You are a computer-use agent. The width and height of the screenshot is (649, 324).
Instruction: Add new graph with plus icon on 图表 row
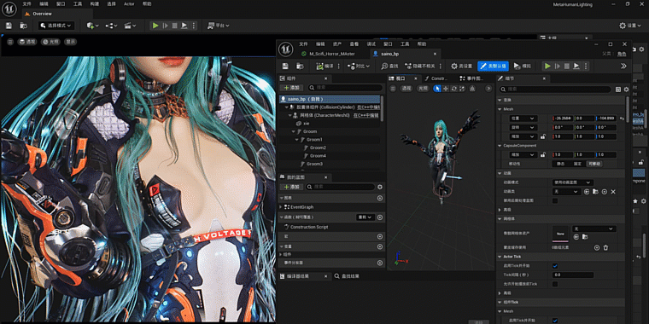tap(380, 198)
